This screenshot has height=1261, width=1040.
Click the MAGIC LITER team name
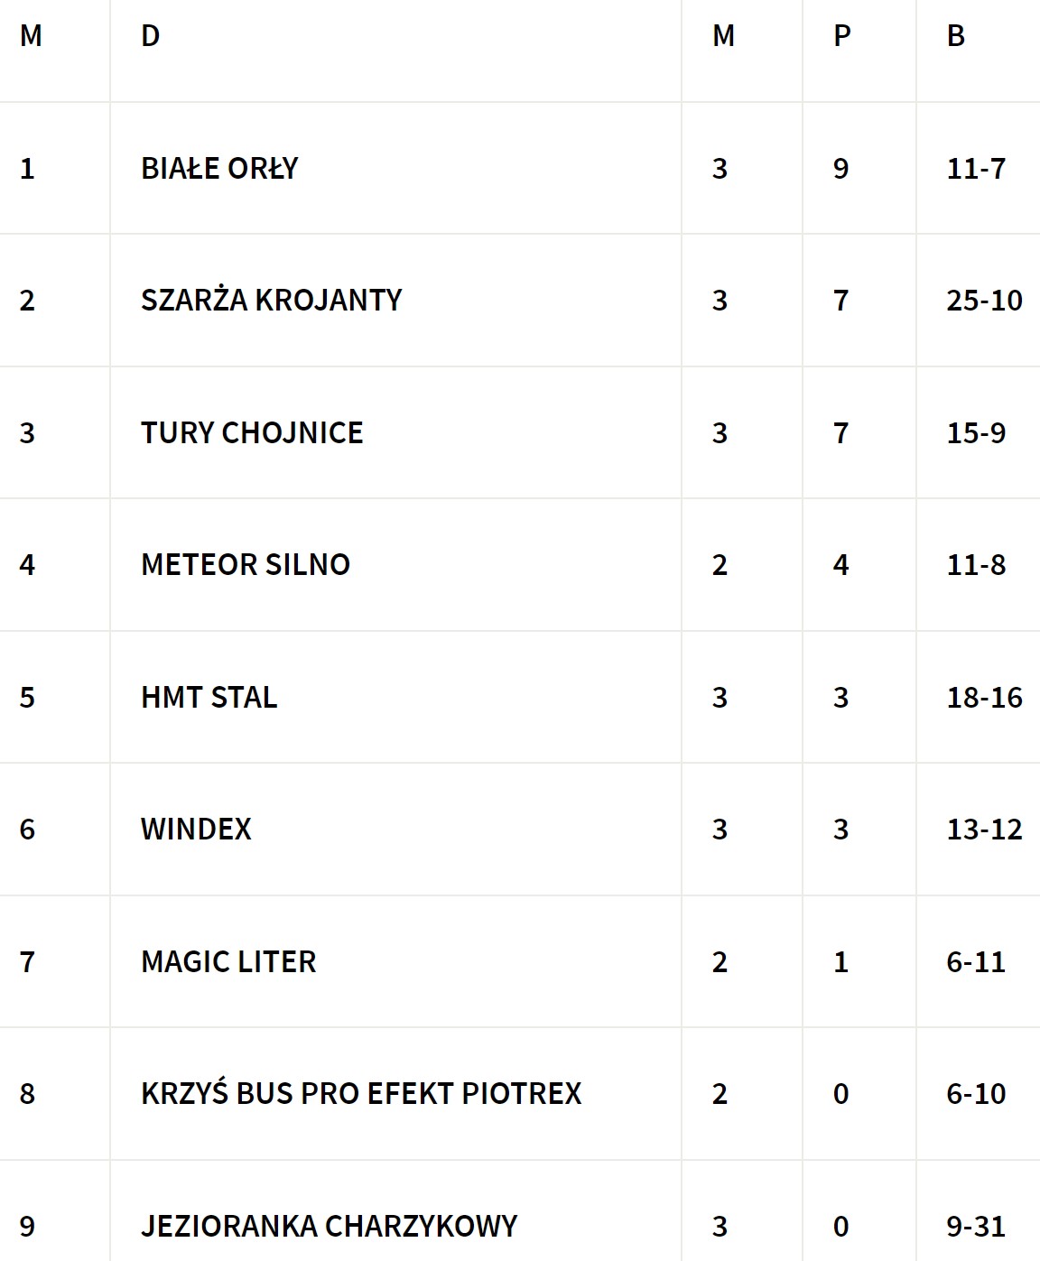[228, 962]
